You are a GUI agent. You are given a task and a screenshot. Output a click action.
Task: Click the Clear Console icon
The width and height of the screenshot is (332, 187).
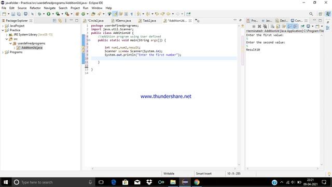[272, 26]
